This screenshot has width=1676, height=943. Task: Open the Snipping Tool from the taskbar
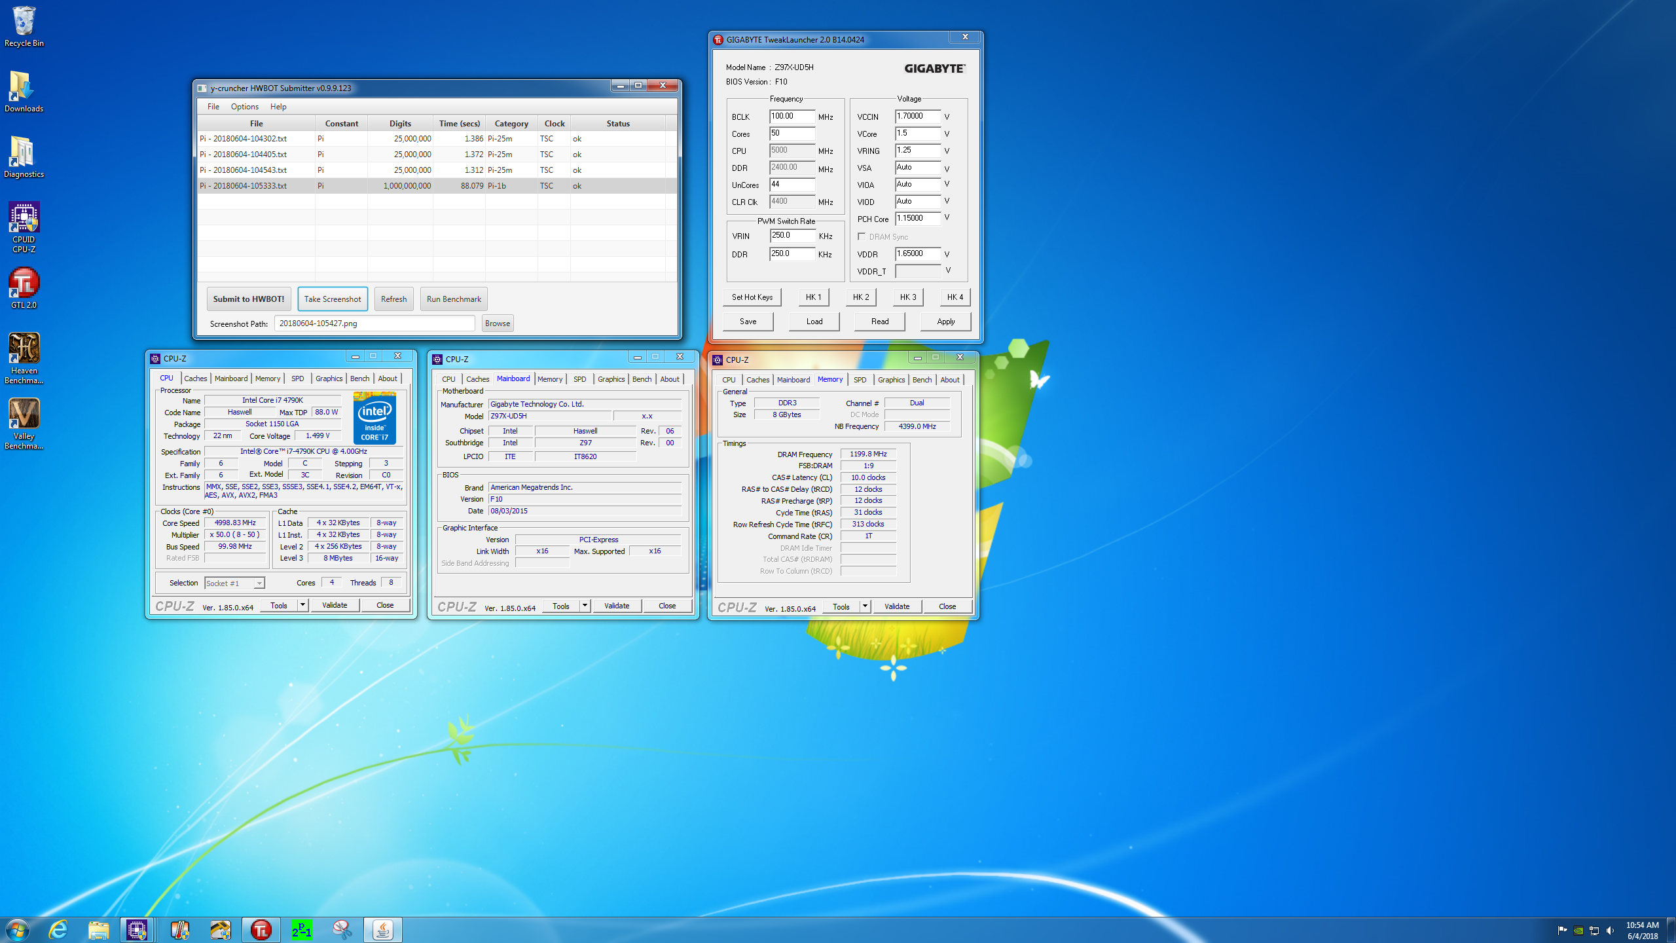(342, 930)
